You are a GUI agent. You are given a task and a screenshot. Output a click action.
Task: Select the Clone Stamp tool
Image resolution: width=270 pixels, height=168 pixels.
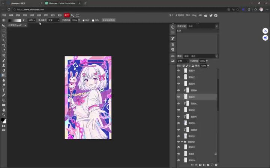(x=3, y=65)
